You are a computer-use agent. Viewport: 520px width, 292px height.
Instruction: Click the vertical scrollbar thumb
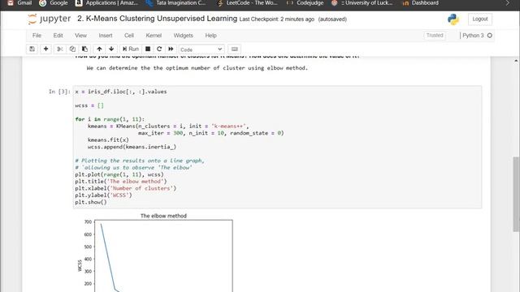click(516, 194)
